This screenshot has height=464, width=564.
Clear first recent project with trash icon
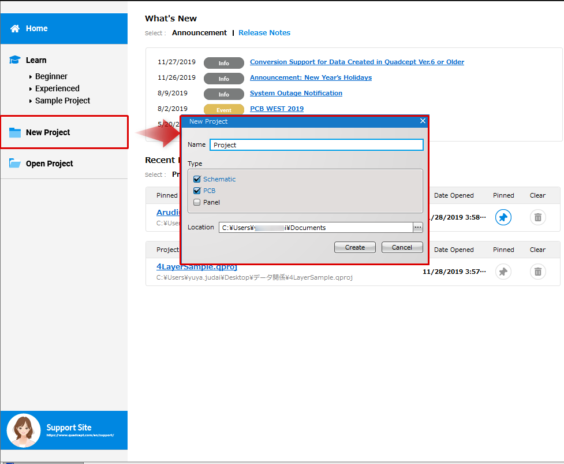pos(537,218)
